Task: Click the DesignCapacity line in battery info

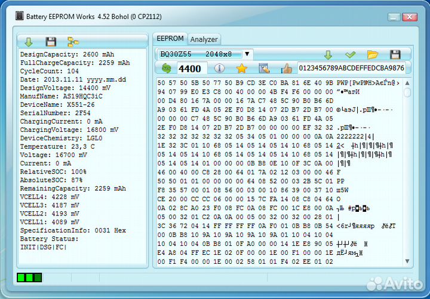Action: pos(67,54)
